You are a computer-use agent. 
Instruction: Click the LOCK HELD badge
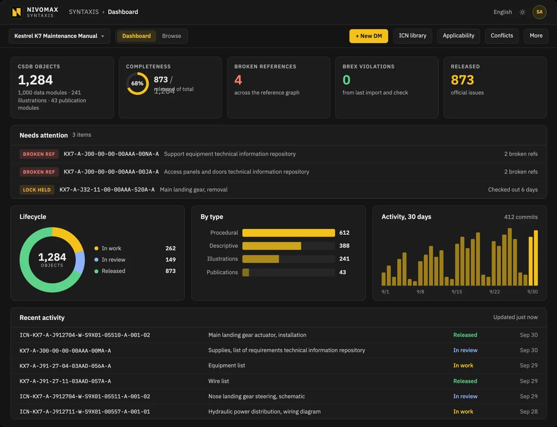(37, 190)
